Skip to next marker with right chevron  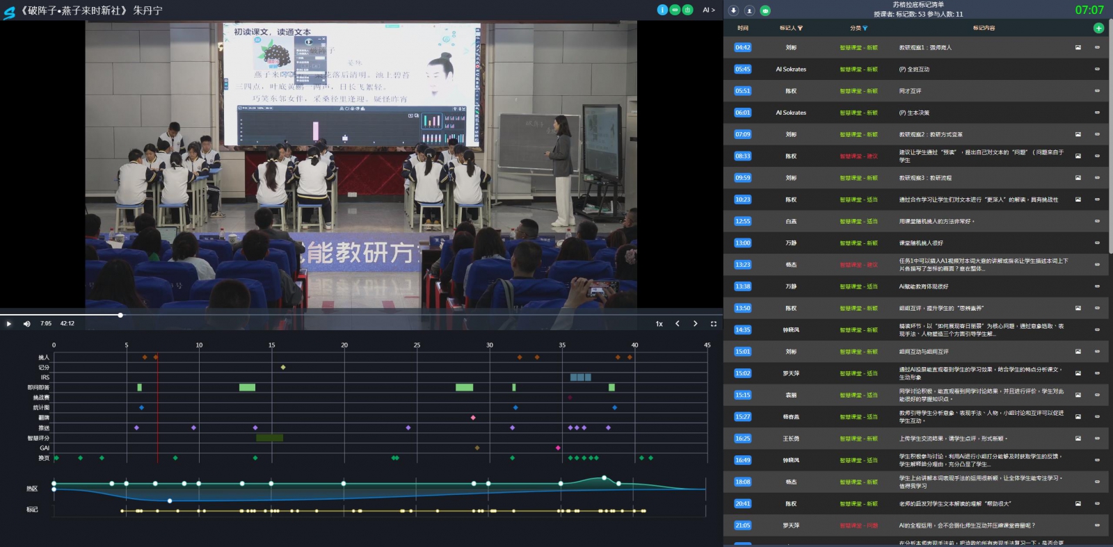pos(695,324)
